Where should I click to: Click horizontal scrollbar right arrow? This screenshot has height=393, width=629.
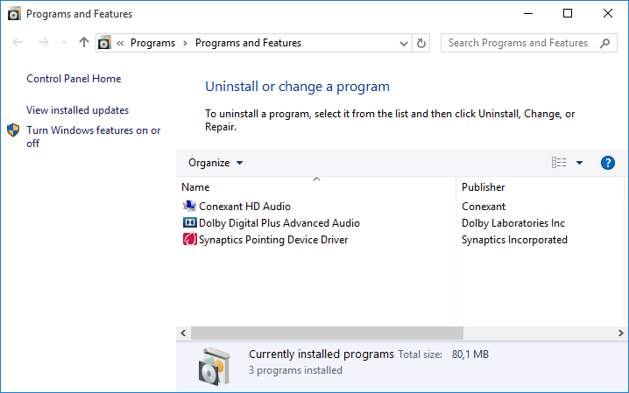[x=620, y=333]
